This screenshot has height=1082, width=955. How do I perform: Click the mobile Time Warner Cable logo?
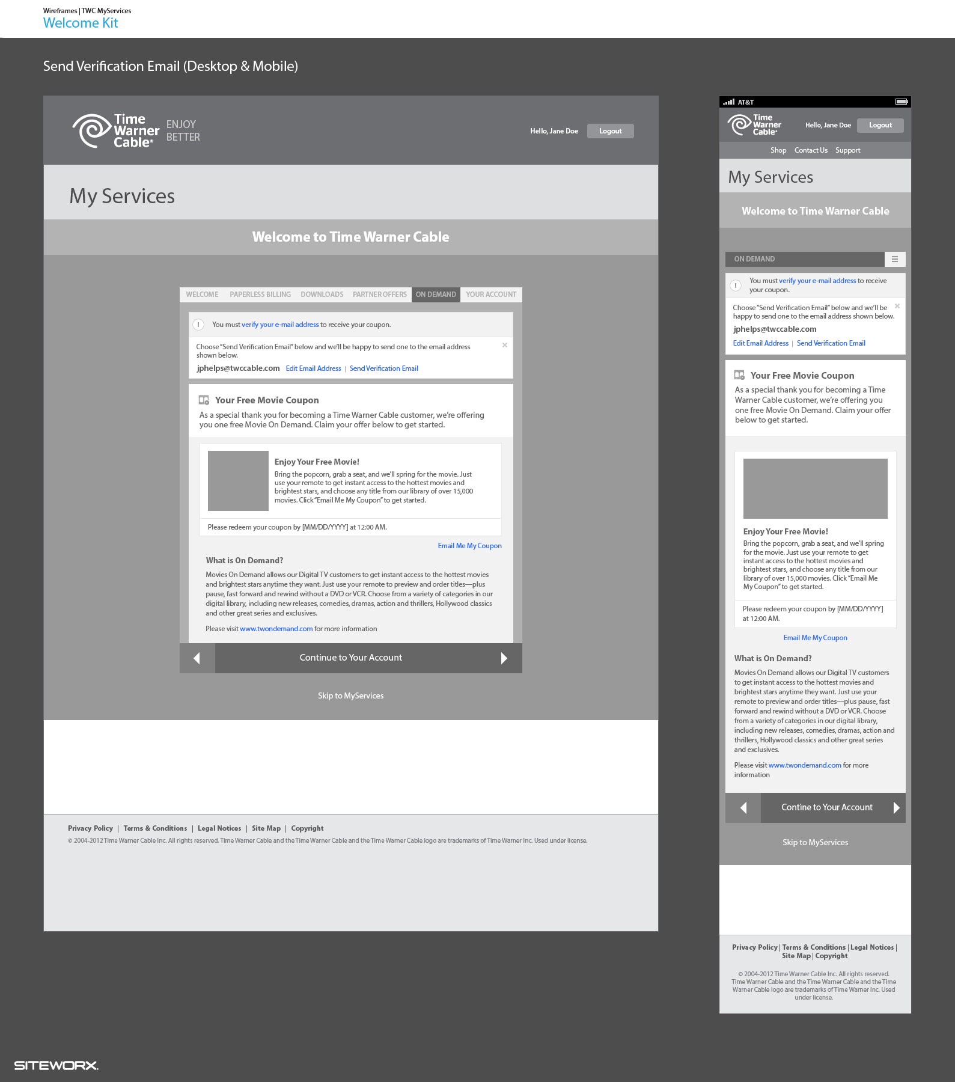click(754, 125)
